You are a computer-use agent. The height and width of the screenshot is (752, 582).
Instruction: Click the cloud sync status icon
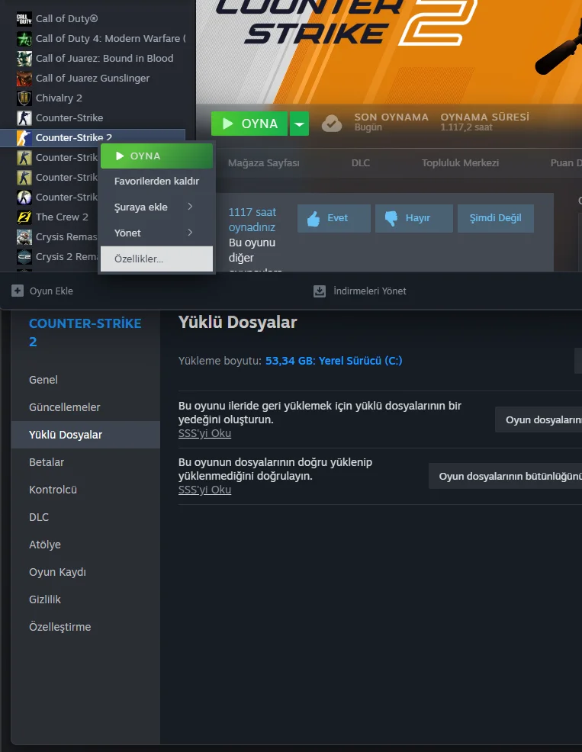pos(332,124)
